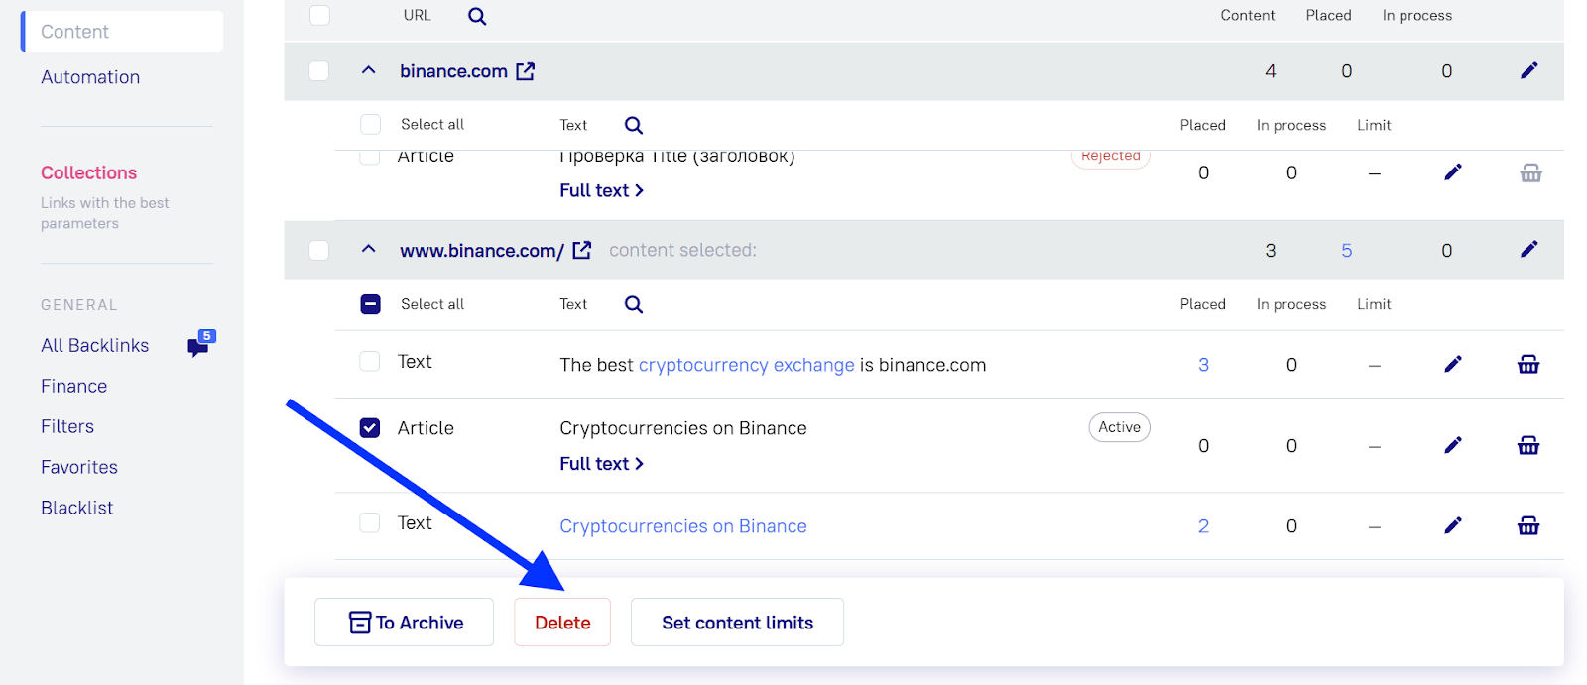1587x685 pixels.
Task: Click the 'content selected:' label
Action: [x=682, y=250]
